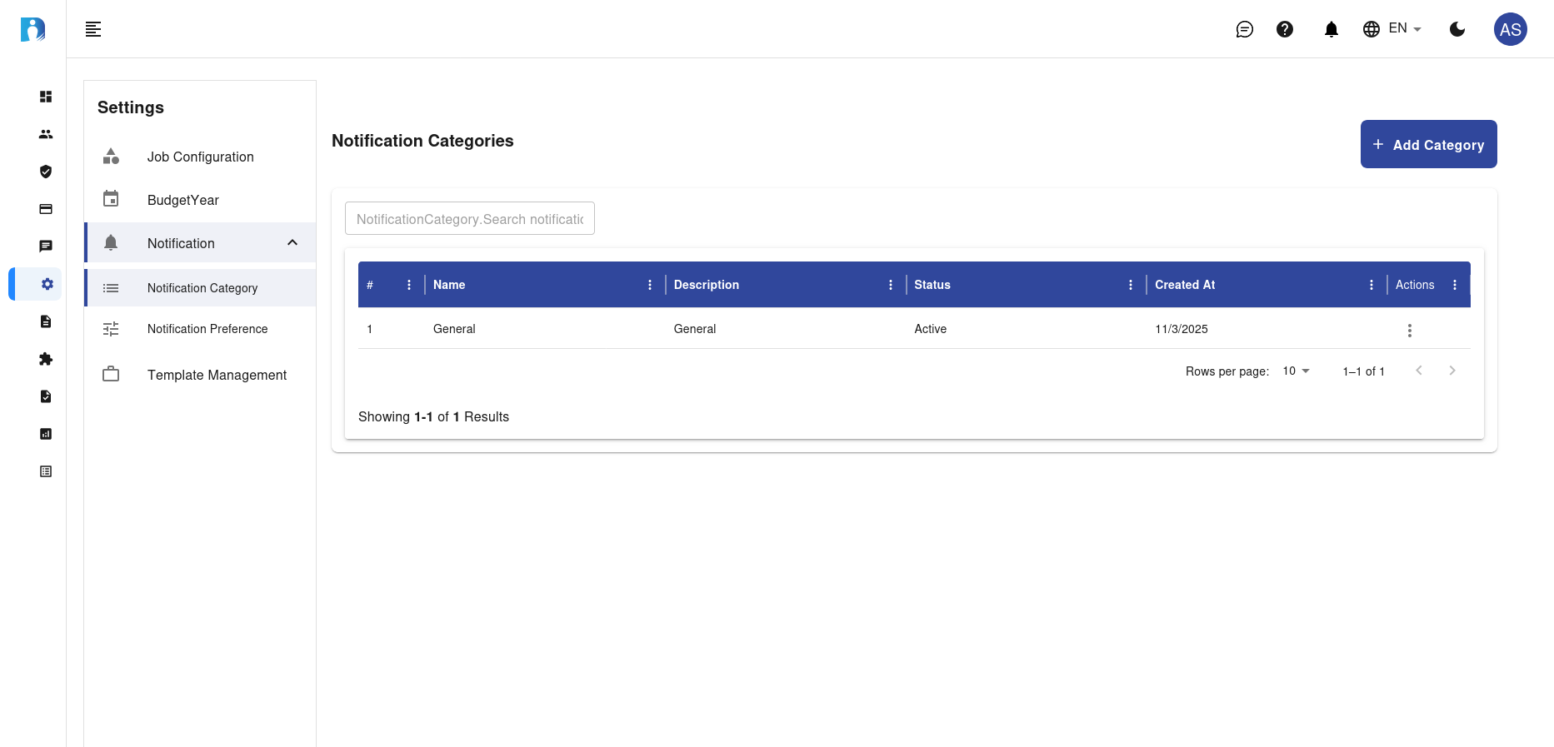The image size is (1554, 747).
Task: Toggle dark mode with the moon icon
Action: (1457, 30)
